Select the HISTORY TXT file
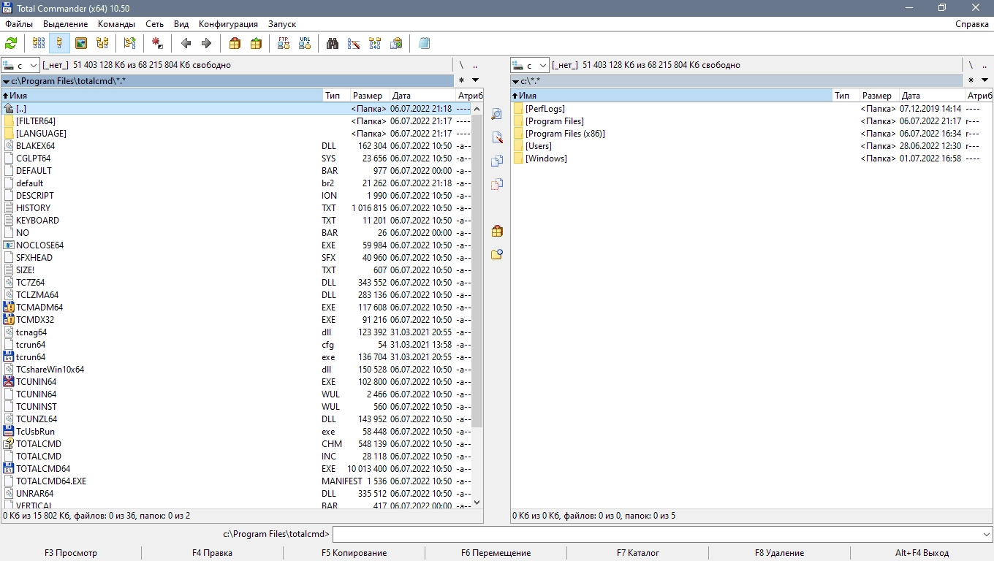 [x=237, y=208]
